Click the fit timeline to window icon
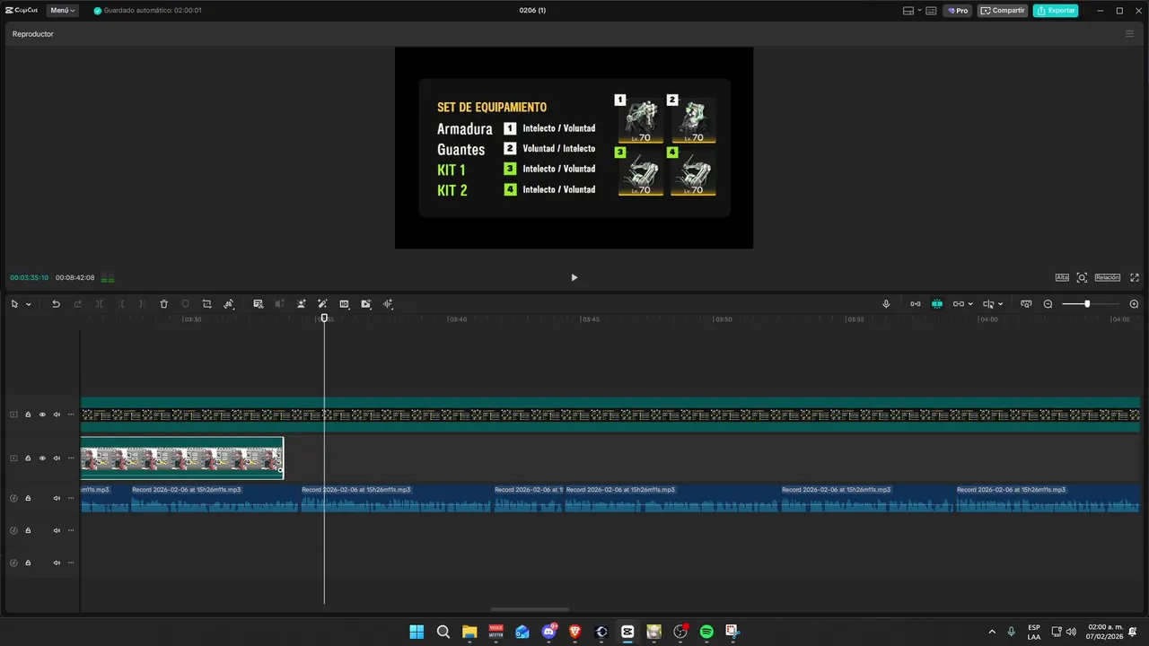 [1026, 304]
